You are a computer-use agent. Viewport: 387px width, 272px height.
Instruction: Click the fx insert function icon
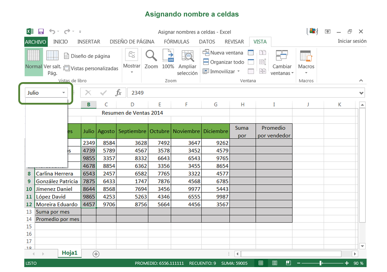118,93
